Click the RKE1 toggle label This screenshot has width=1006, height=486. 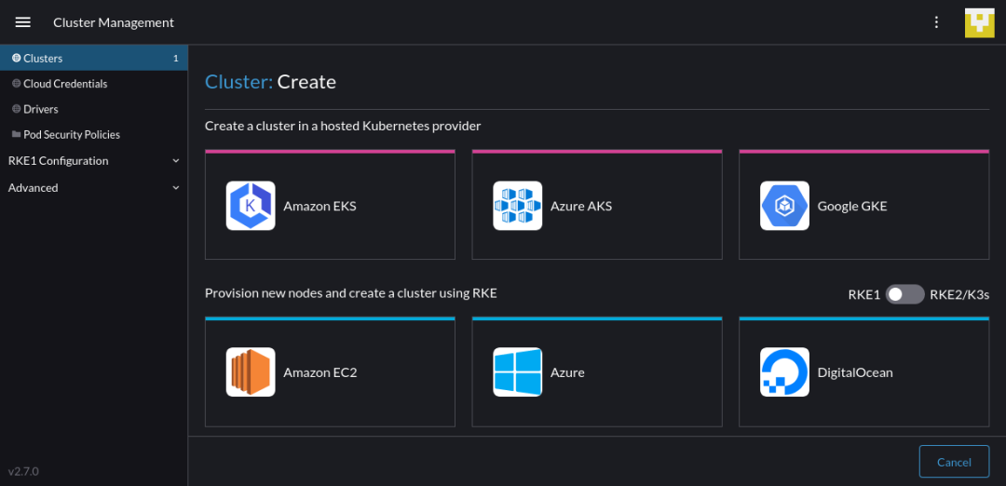pos(864,295)
